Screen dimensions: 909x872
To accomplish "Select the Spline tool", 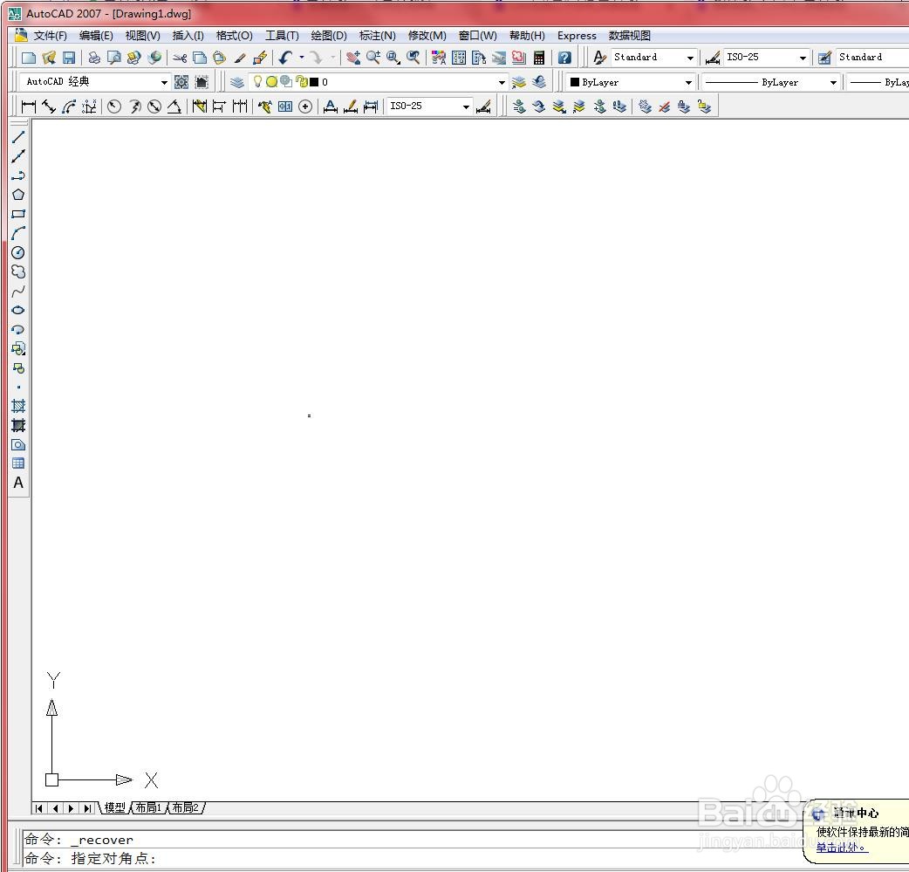I will [18, 291].
